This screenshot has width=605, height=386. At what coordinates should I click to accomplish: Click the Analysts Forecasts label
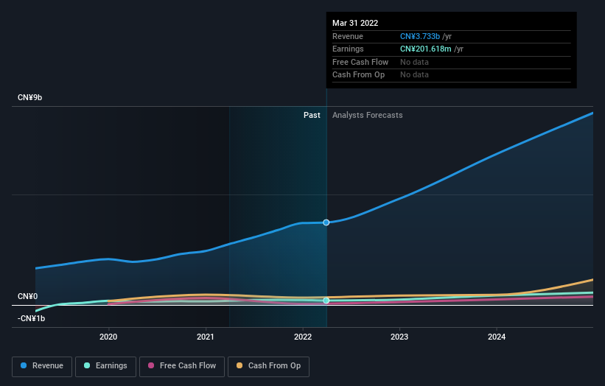pos(367,115)
